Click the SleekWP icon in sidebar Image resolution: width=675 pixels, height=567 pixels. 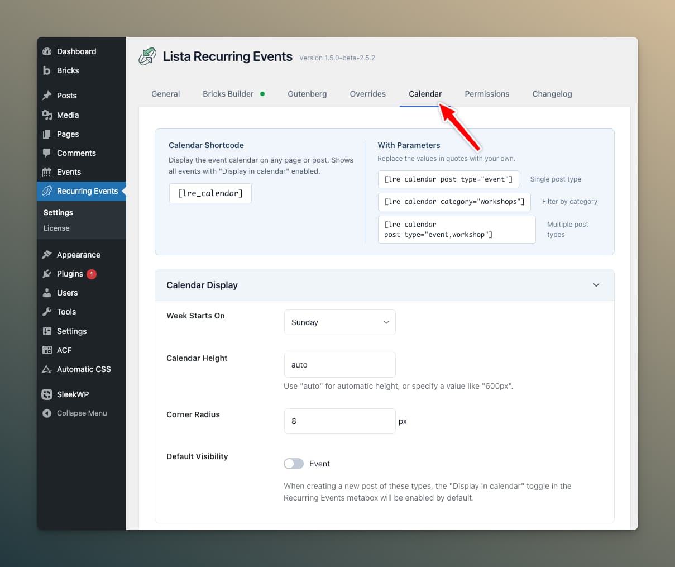[x=47, y=394]
